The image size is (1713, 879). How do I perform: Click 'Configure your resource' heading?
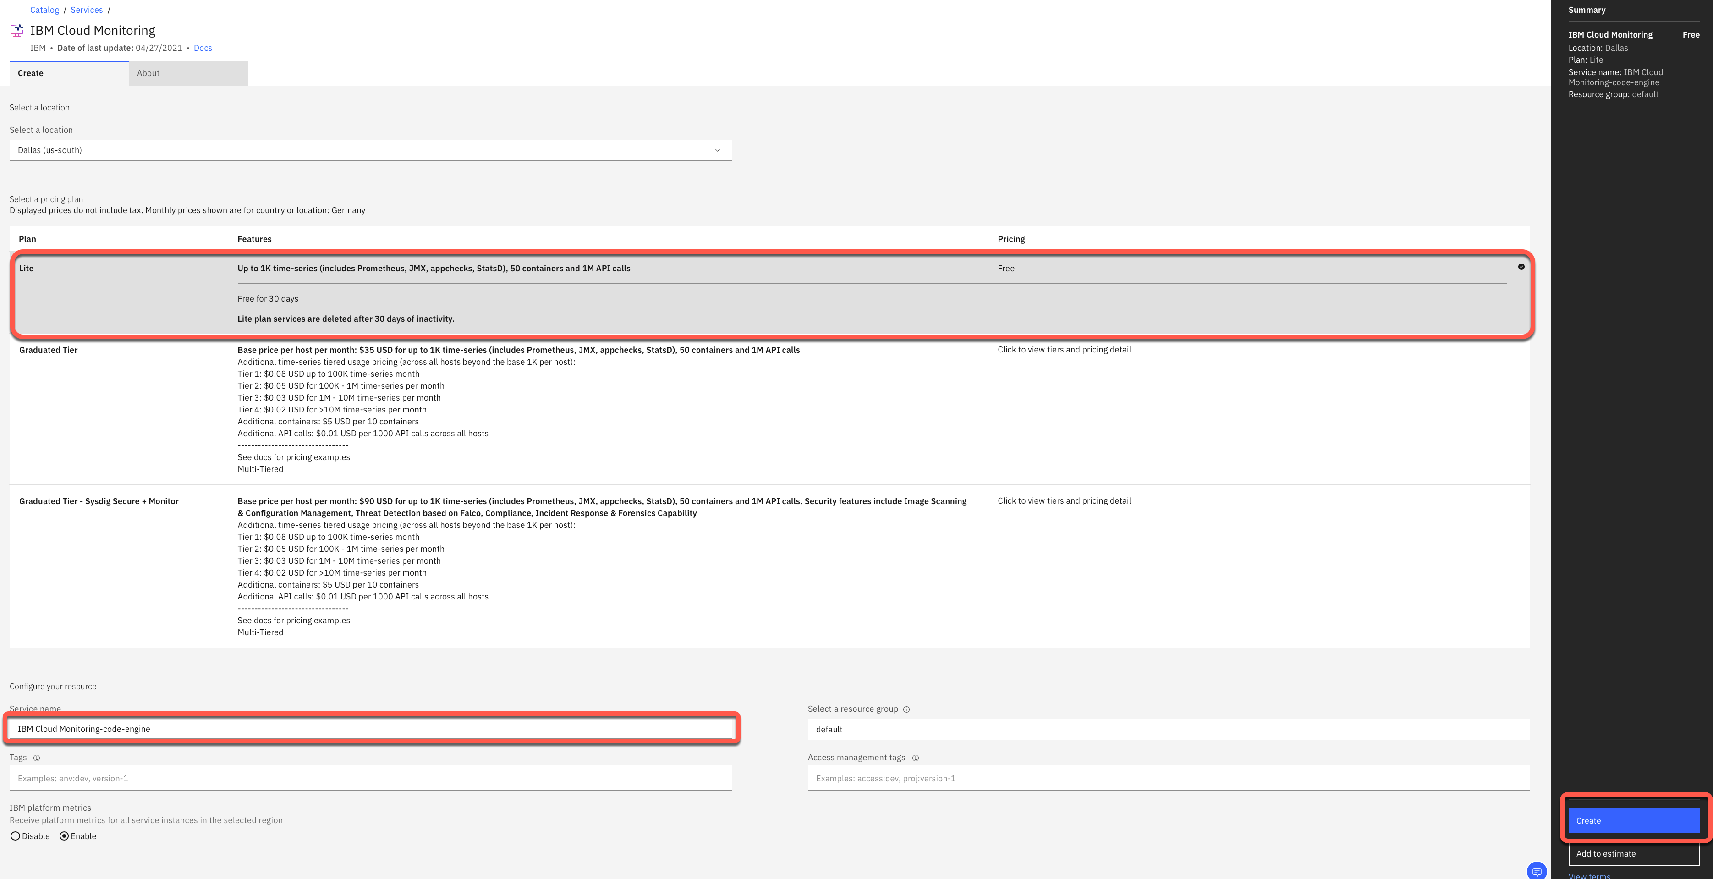tap(53, 687)
